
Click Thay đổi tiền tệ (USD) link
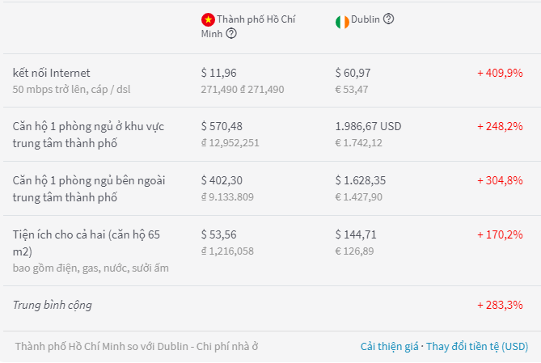pyautogui.click(x=477, y=346)
